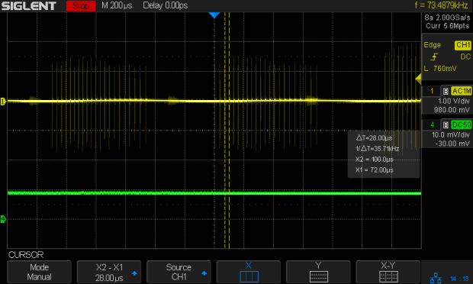Click the CH1 trigger source label
This screenshot has height=284, width=473.
(x=463, y=45)
